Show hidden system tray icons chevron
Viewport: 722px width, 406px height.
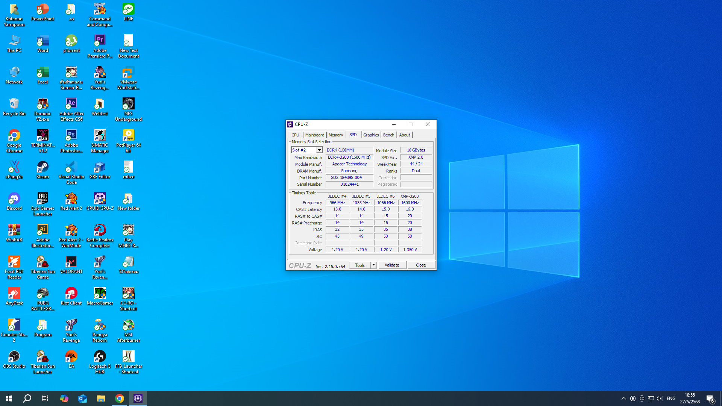[x=623, y=398]
